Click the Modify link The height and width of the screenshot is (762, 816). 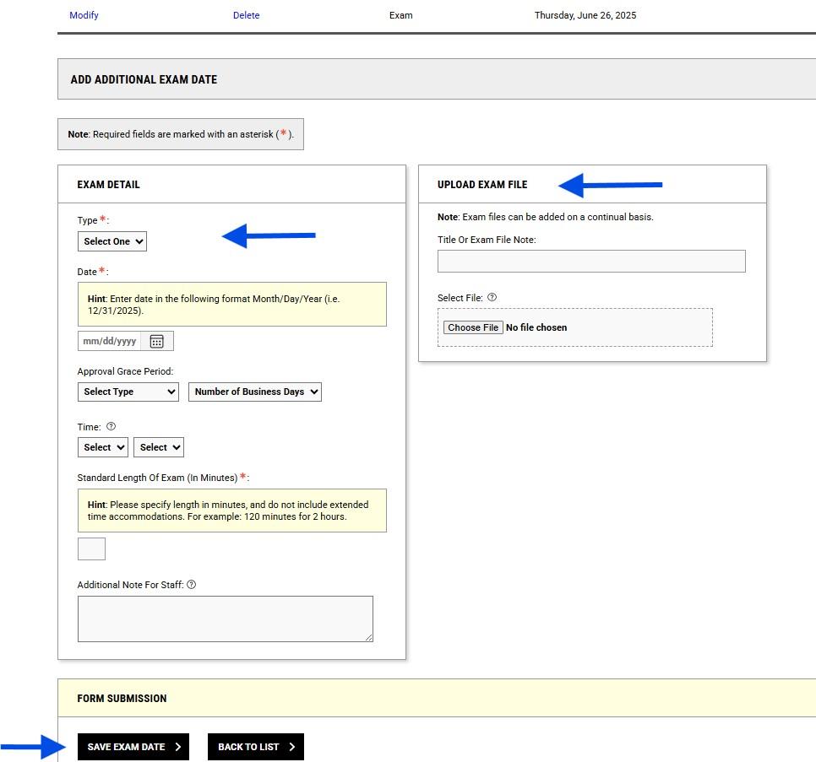click(84, 15)
